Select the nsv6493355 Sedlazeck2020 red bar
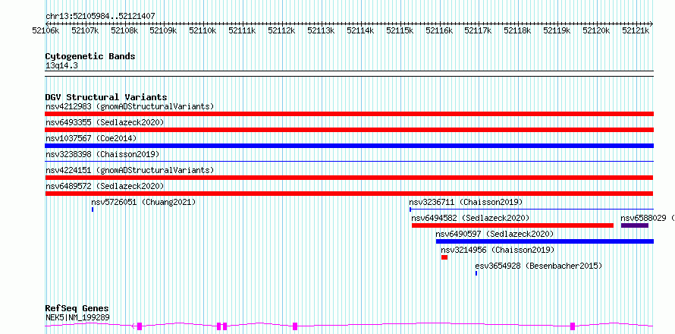Screen dimensions: 675x334 [349, 130]
